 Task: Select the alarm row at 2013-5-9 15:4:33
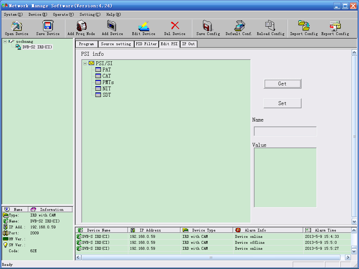pyautogui.click(x=213, y=236)
